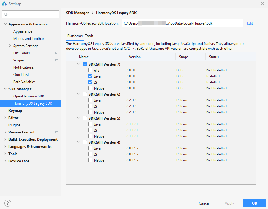Check the Native 2.2.0.3 checkbox
This screenshot has height=209, width=268.
pos(90,112)
